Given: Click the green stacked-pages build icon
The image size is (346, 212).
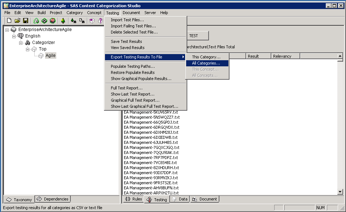Looking at the screenshot, I should click(x=53, y=21).
